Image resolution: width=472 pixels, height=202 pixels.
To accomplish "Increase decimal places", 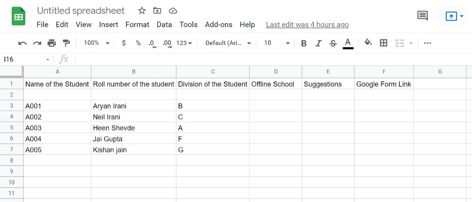I will click(x=167, y=43).
